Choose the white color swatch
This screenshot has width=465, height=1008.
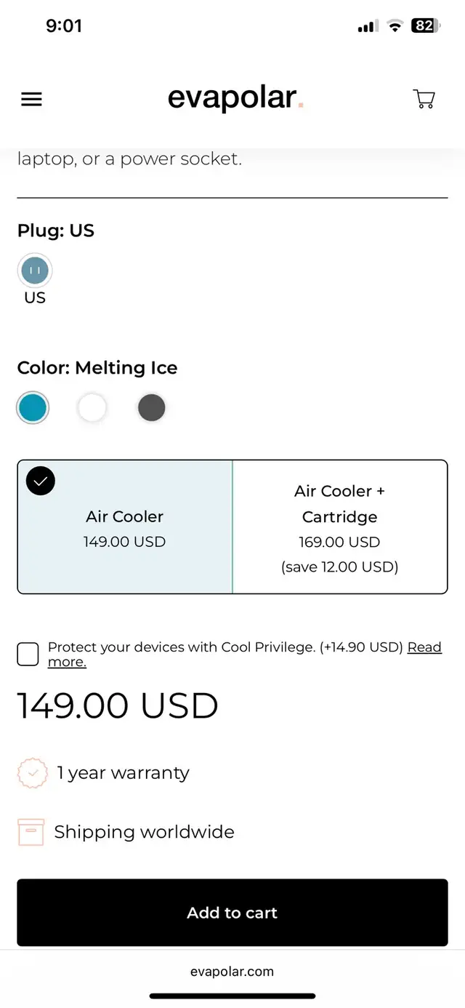(92, 408)
